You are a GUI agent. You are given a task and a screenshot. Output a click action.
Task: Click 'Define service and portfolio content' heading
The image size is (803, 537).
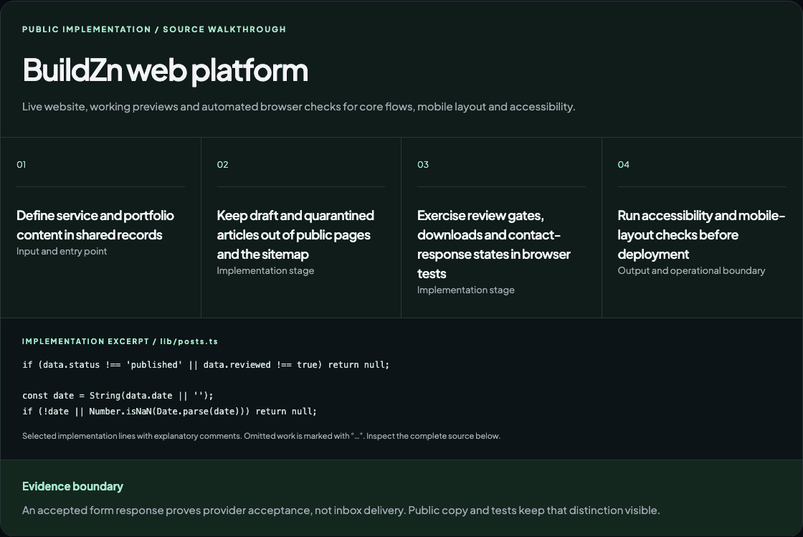[x=95, y=224]
